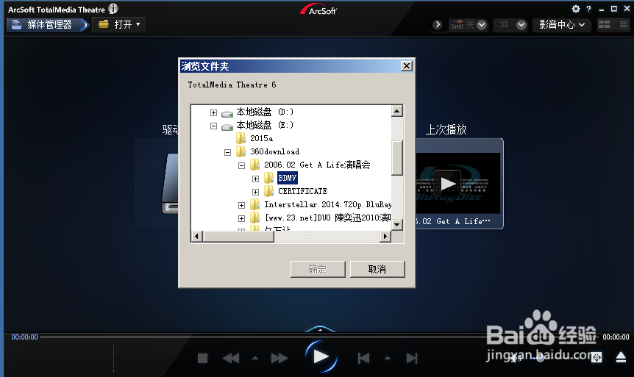Collapse the 360download folder
The width and height of the screenshot is (634, 377).
pos(228,152)
